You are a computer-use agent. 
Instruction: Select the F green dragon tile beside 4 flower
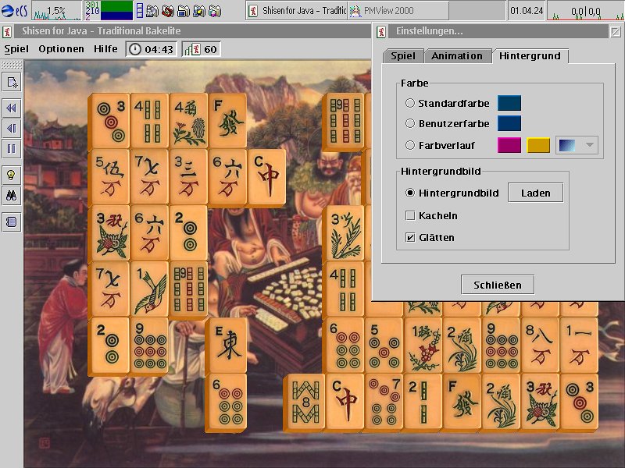pos(227,121)
